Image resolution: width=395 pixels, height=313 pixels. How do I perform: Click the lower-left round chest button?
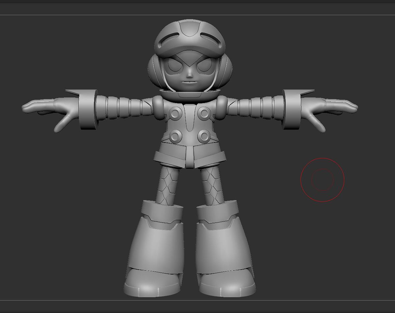[175, 136]
